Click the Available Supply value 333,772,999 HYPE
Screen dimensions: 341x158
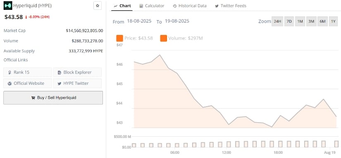86,51
